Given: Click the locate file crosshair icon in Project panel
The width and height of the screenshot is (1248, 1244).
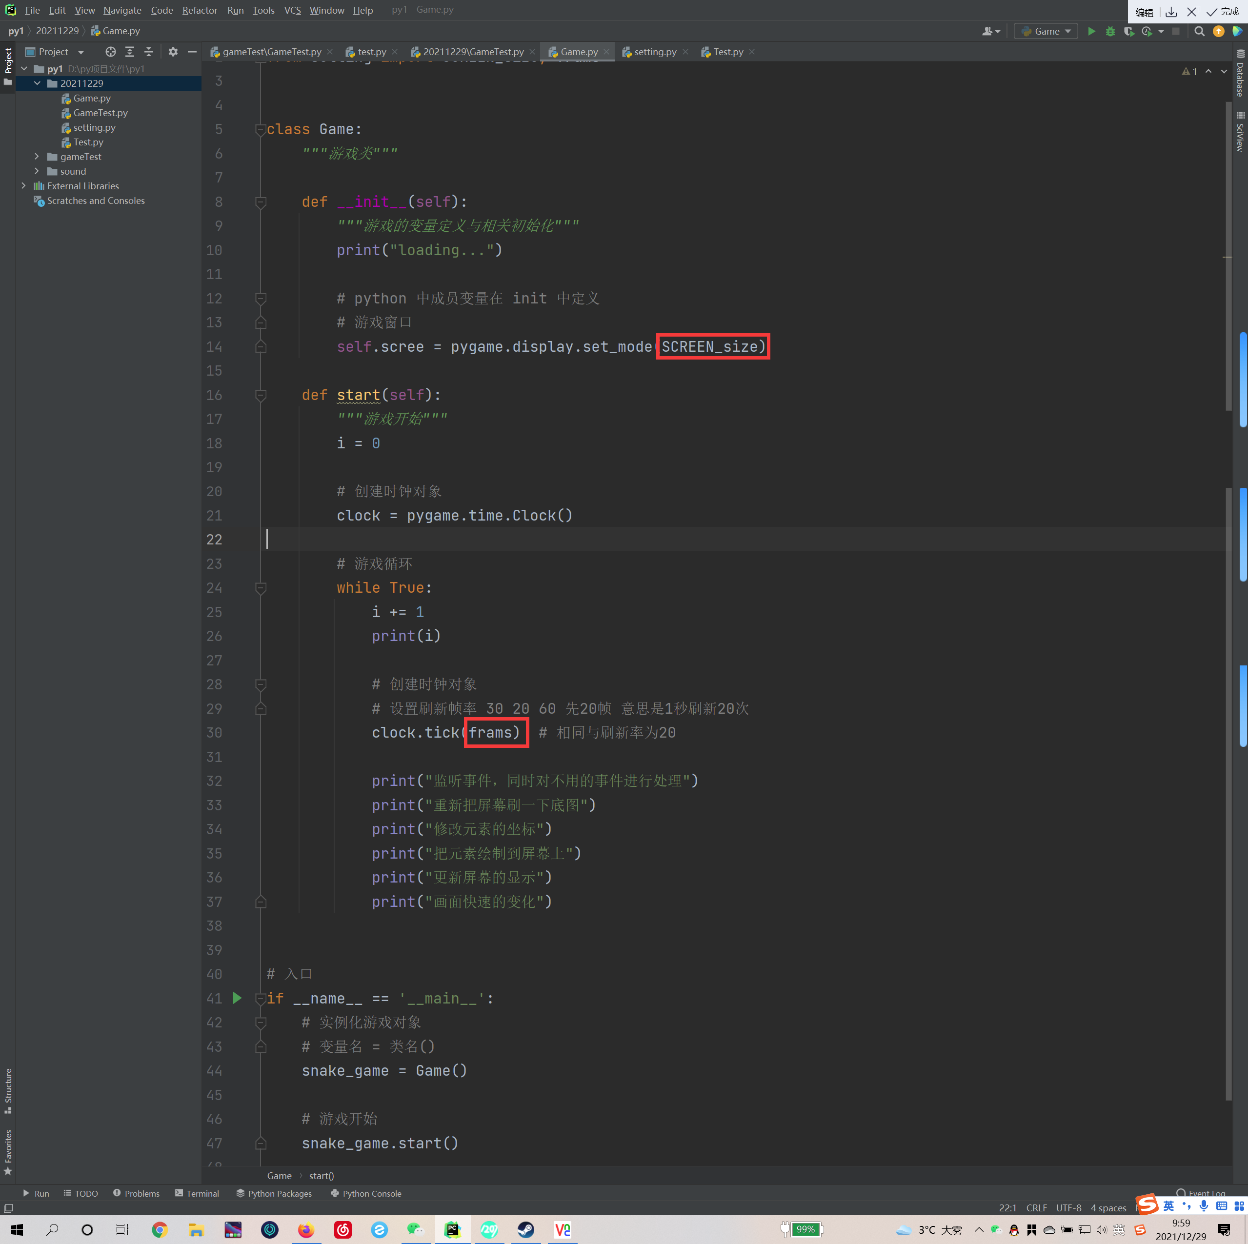Looking at the screenshot, I should point(110,52).
